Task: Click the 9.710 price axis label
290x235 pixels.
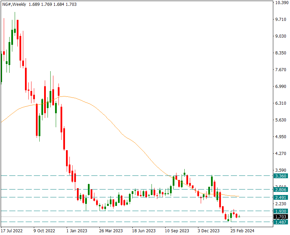Action: click(281, 19)
